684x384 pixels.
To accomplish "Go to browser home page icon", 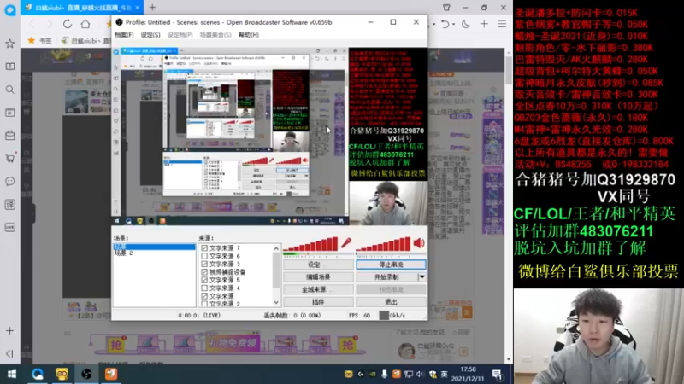I will (85, 24).
